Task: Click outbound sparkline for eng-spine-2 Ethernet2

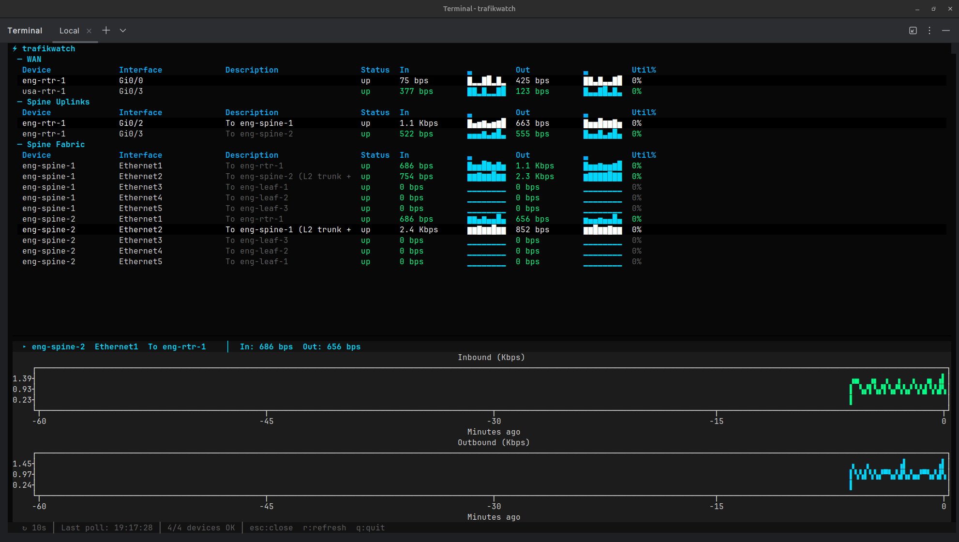Action: [x=602, y=229]
